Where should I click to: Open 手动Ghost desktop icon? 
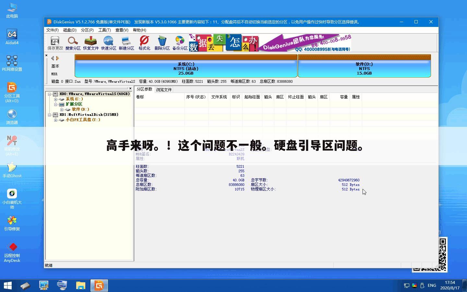point(12,170)
